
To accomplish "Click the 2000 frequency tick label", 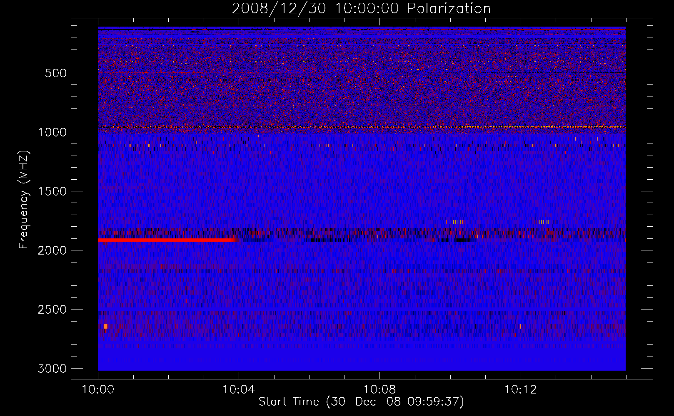I will tap(52, 250).
